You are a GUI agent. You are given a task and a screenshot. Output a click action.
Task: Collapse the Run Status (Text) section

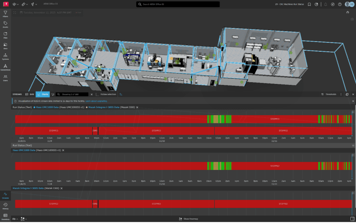tap(353, 146)
